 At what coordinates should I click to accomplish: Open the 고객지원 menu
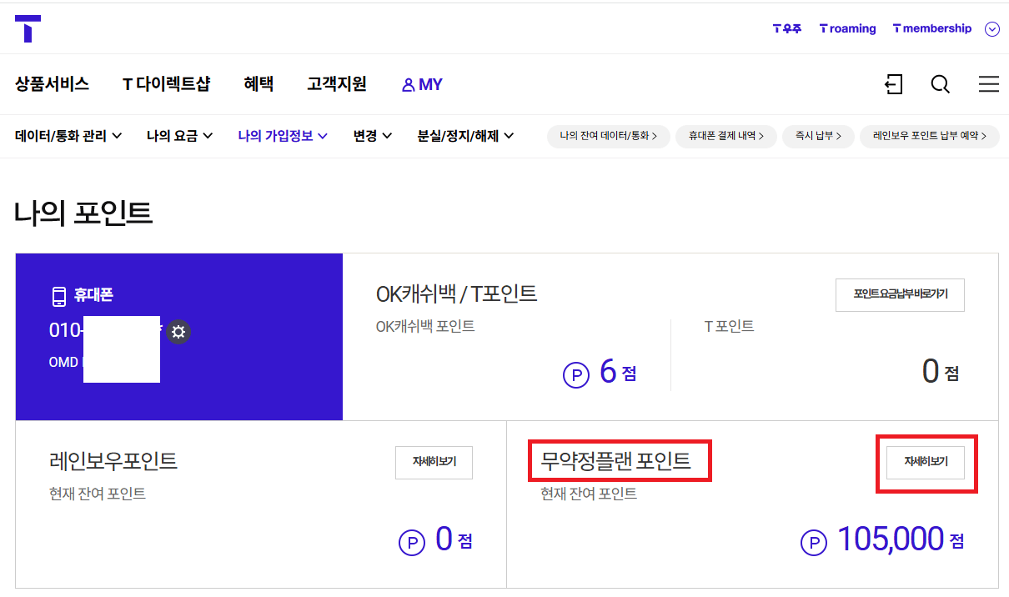point(337,84)
